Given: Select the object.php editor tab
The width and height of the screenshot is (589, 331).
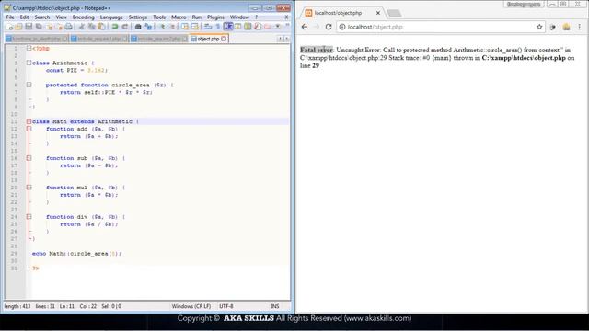Looking at the screenshot, I should click(209, 39).
